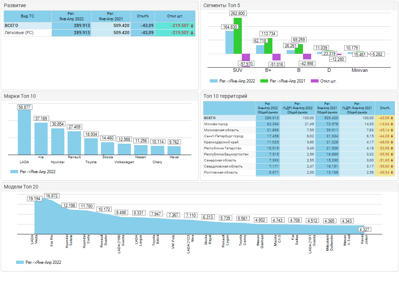Image resolution: width=399 pixels, height=282 pixels.
Task: Sort by the Откл% column in Развитие table
Action: [143, 16]
